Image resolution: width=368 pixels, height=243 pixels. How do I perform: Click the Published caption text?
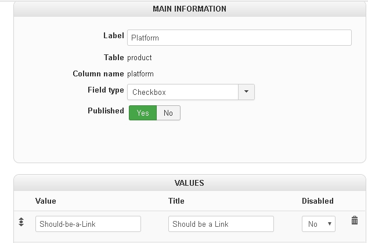point(106,111)
